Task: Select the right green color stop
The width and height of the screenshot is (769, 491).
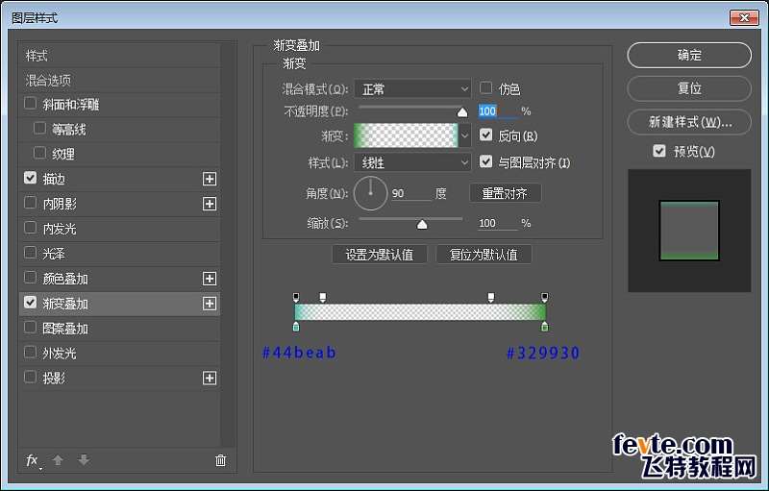Action: 545,327
